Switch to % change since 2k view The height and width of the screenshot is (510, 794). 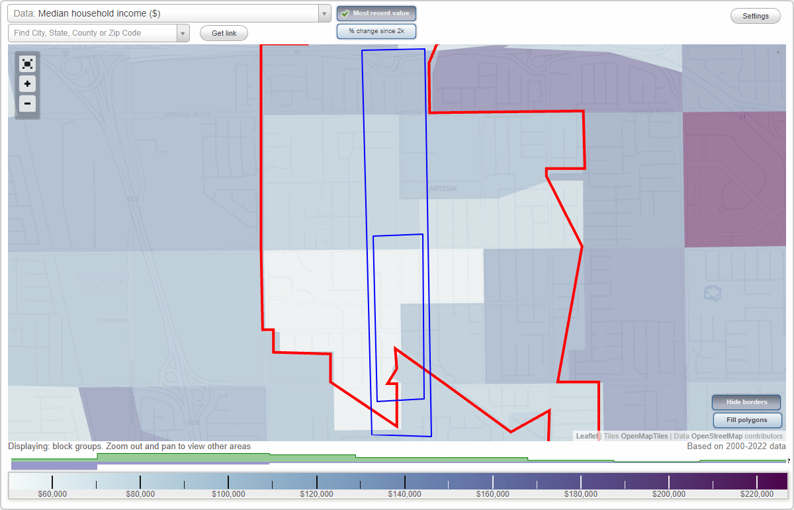tap(376, 30)
